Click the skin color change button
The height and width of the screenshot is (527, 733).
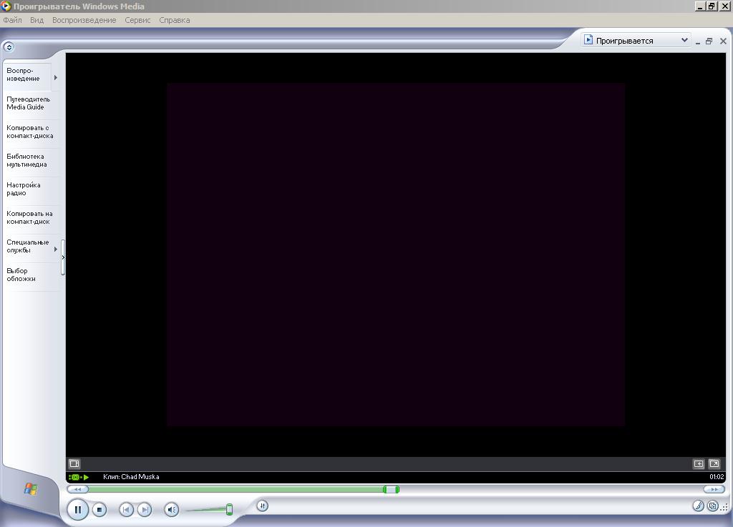699,506
